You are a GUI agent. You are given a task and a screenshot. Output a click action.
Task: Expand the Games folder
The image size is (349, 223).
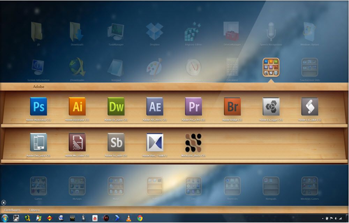(x=38, y=186)
